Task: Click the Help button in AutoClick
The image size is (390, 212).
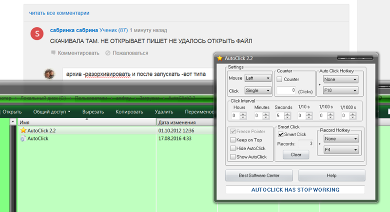Action: coord(331,176)
